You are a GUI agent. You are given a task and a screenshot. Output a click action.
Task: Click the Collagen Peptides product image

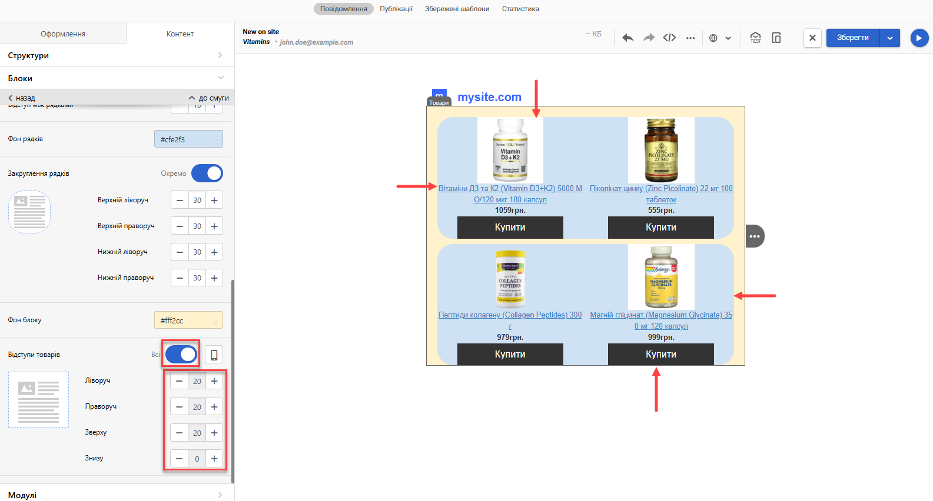coord(510,277)
